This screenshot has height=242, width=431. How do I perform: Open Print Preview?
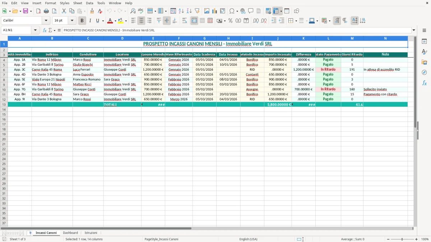(54, 11)
